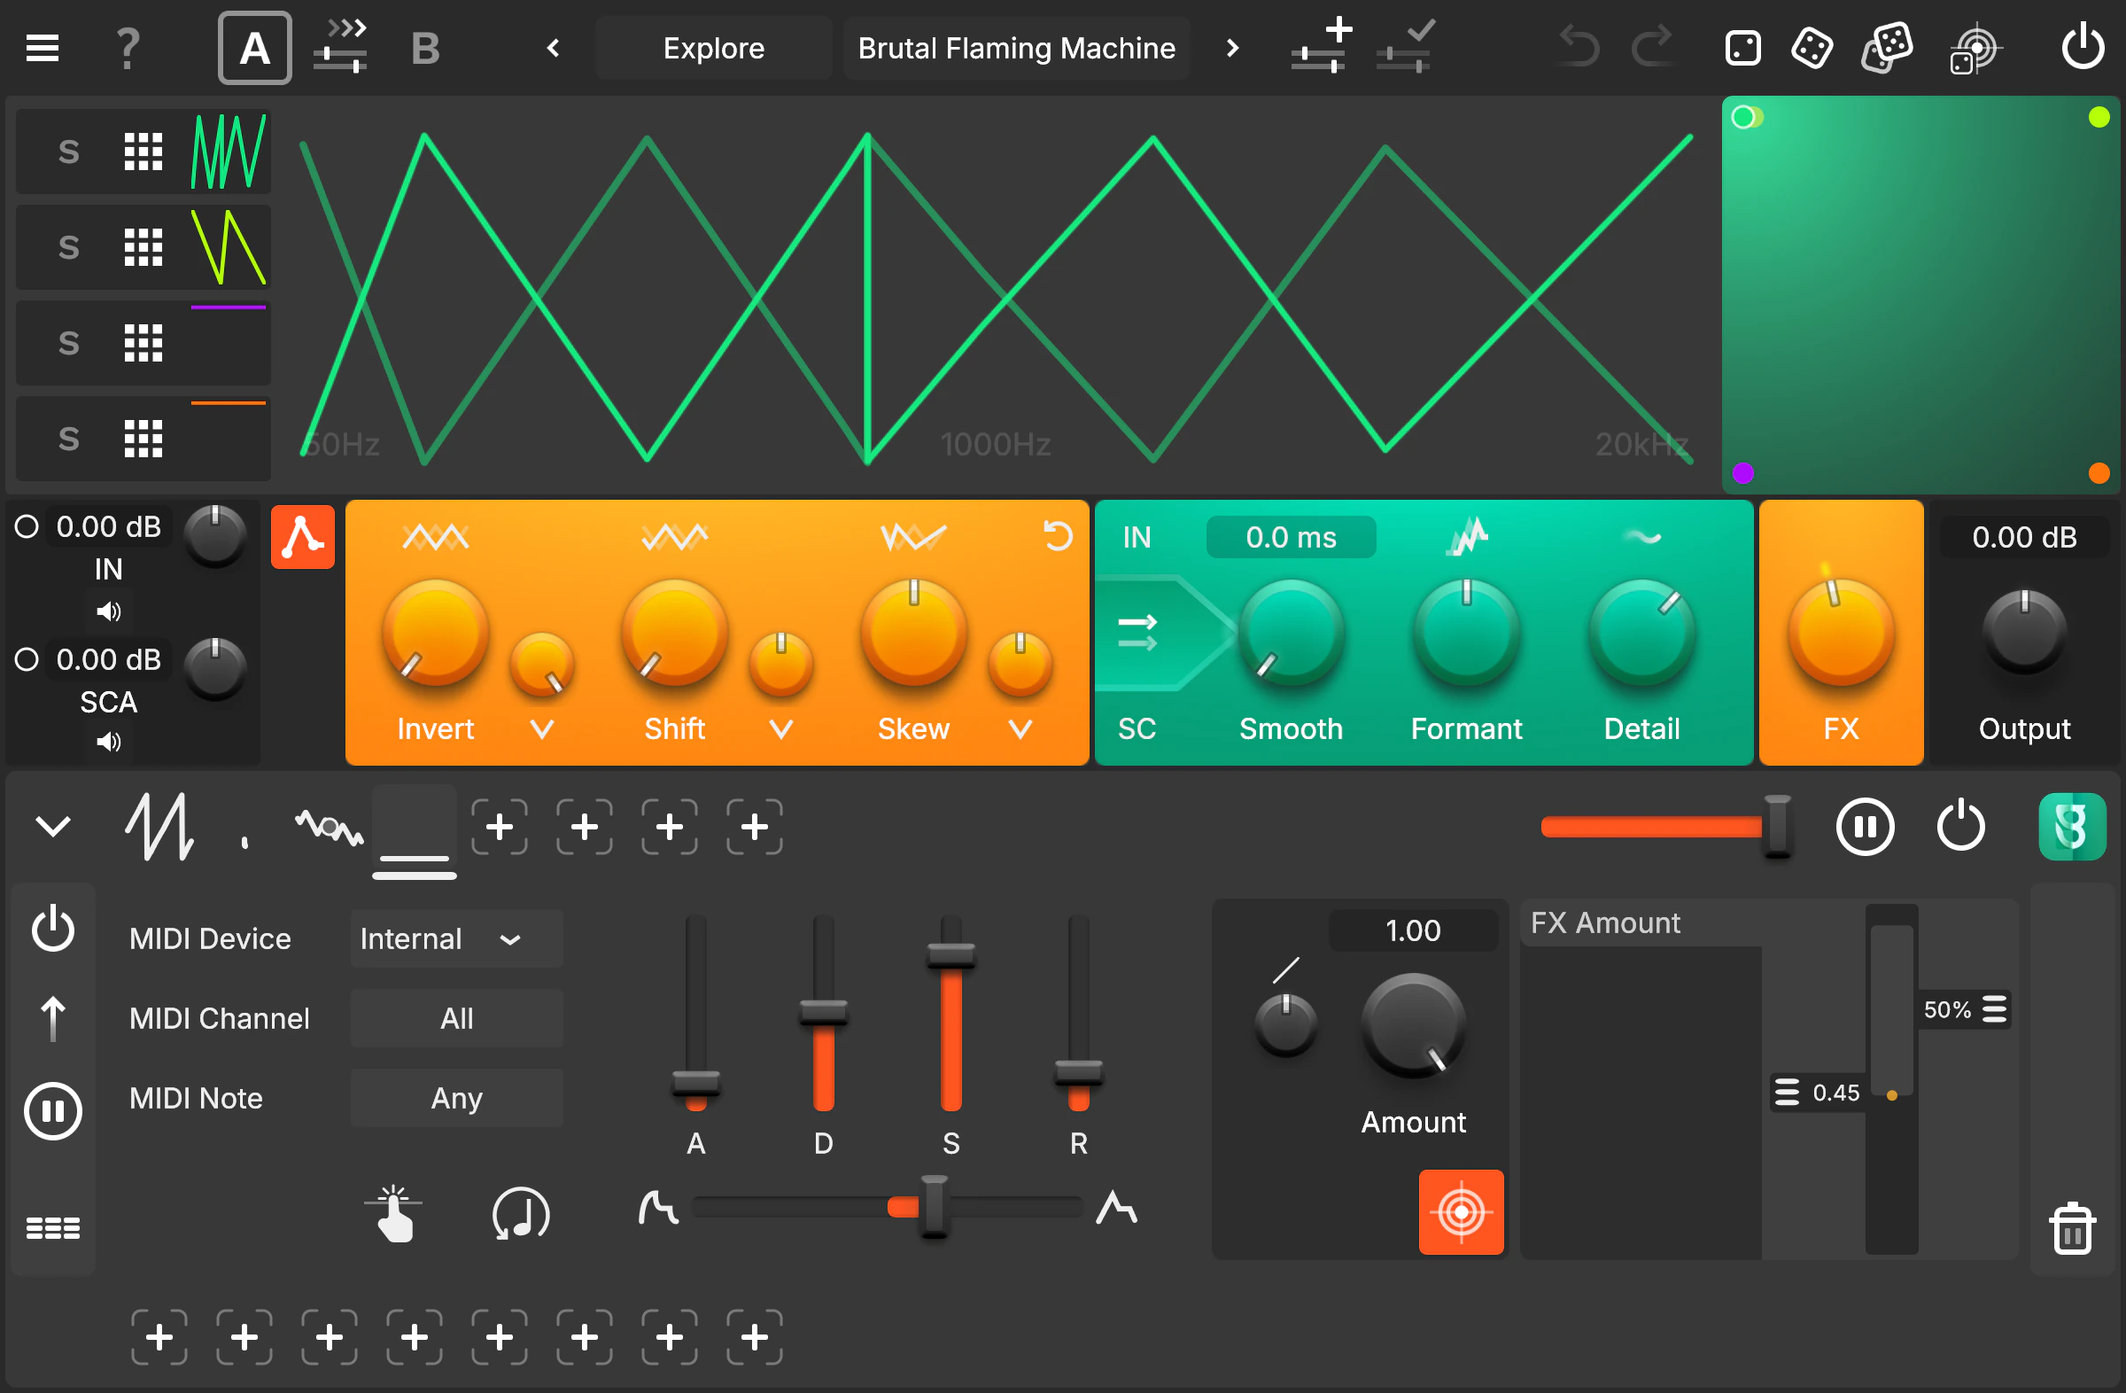Click the help question mark icon
Image resolution: width=2126 pixels, height=1393 pixels.
pos(127,46)
